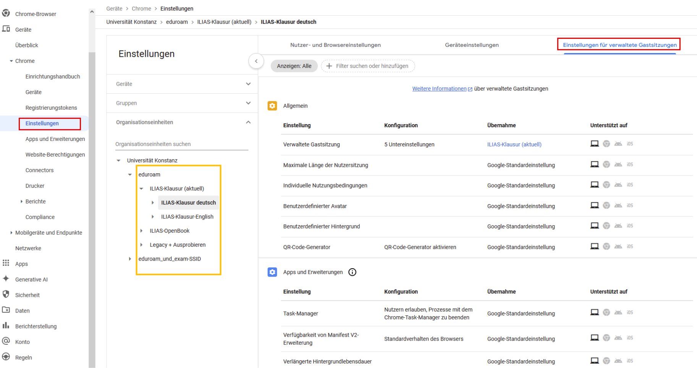The height and width of the screenshot is (368, 697).
Task: Open Drucker in the sidebar
Action: tap(35, 186)
